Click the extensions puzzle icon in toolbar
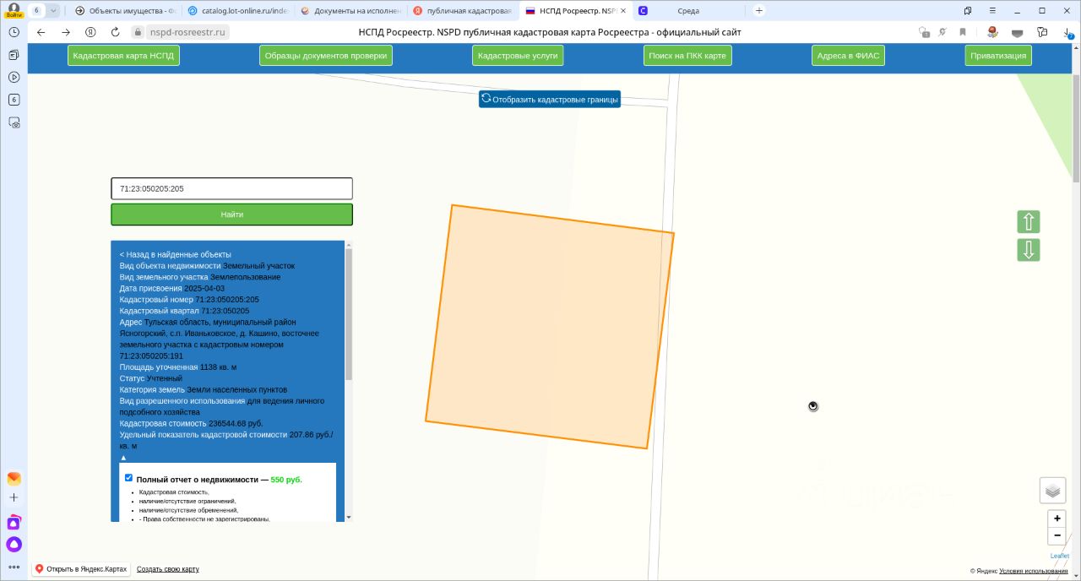The height and width of the screenshot is (581, 1081). (1043, 32)
